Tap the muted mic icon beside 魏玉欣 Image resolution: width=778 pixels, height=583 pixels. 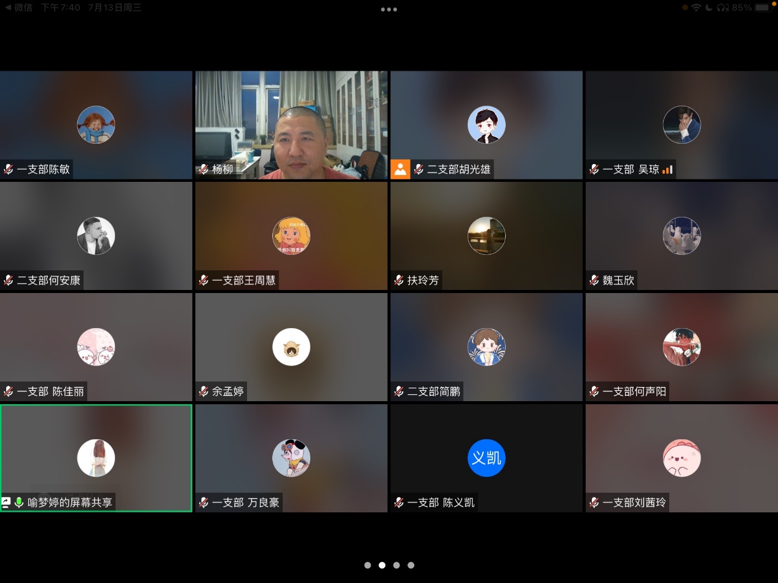tap(594, 281)
